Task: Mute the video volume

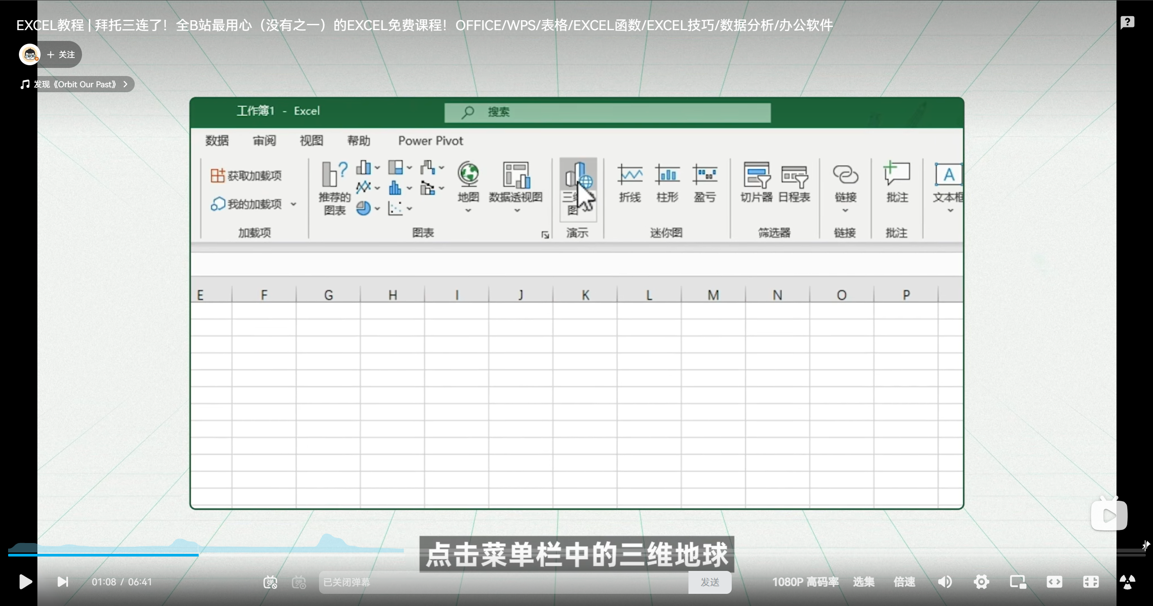Action: pyautogui.click(x=945, y=582)
